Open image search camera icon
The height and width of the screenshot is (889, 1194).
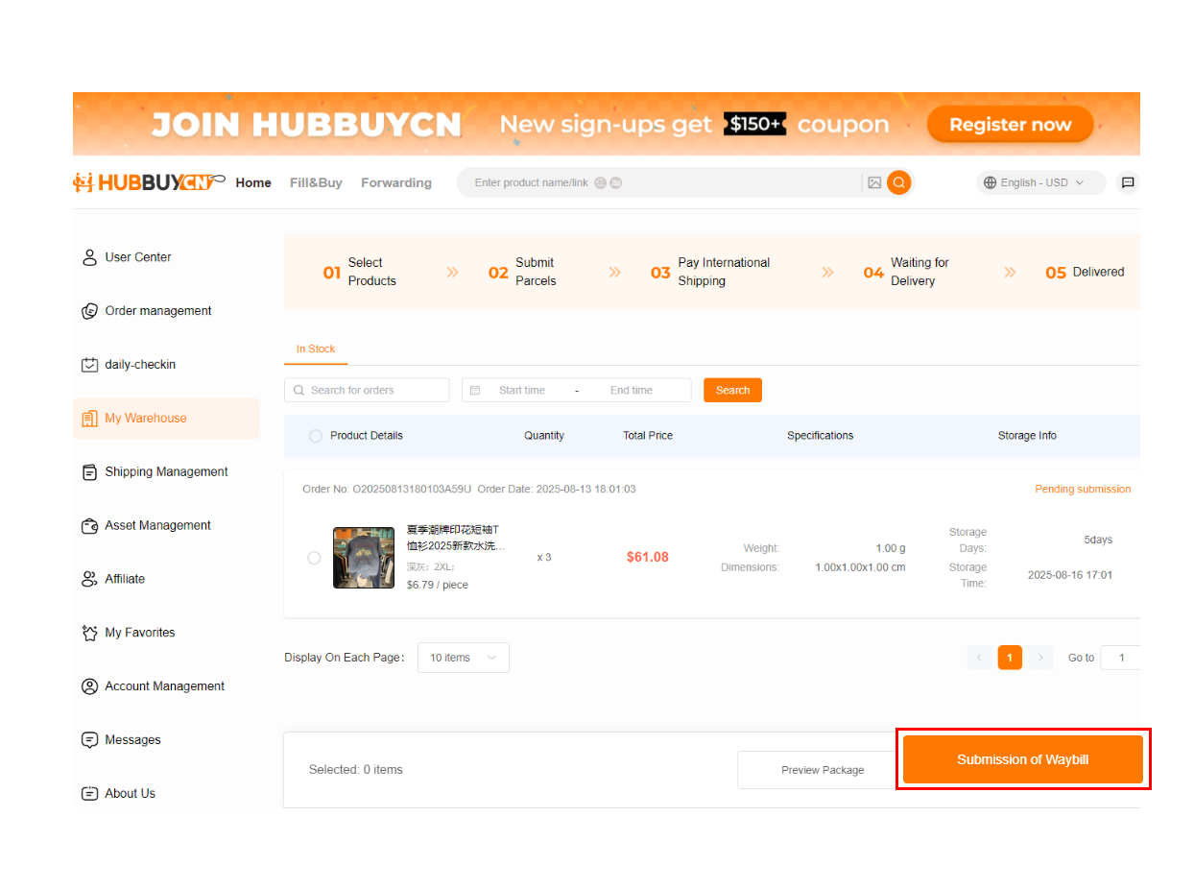tap(873, 182)
